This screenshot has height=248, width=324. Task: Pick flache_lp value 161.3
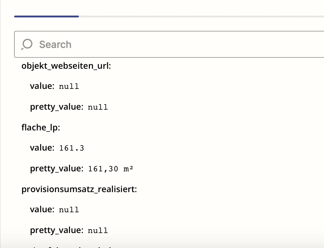click(57, 148)
